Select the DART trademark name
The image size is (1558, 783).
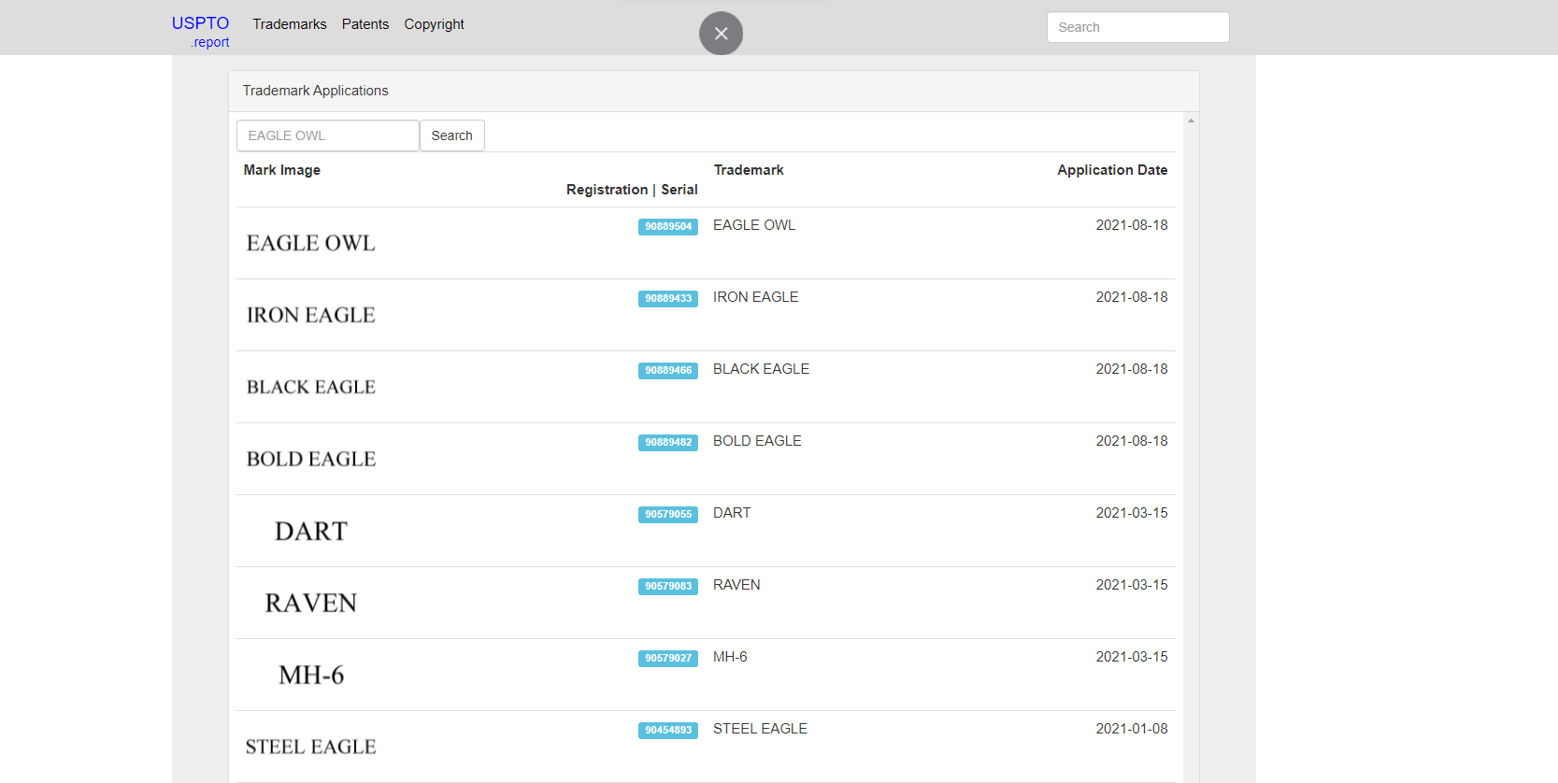(x=732, y=513)
